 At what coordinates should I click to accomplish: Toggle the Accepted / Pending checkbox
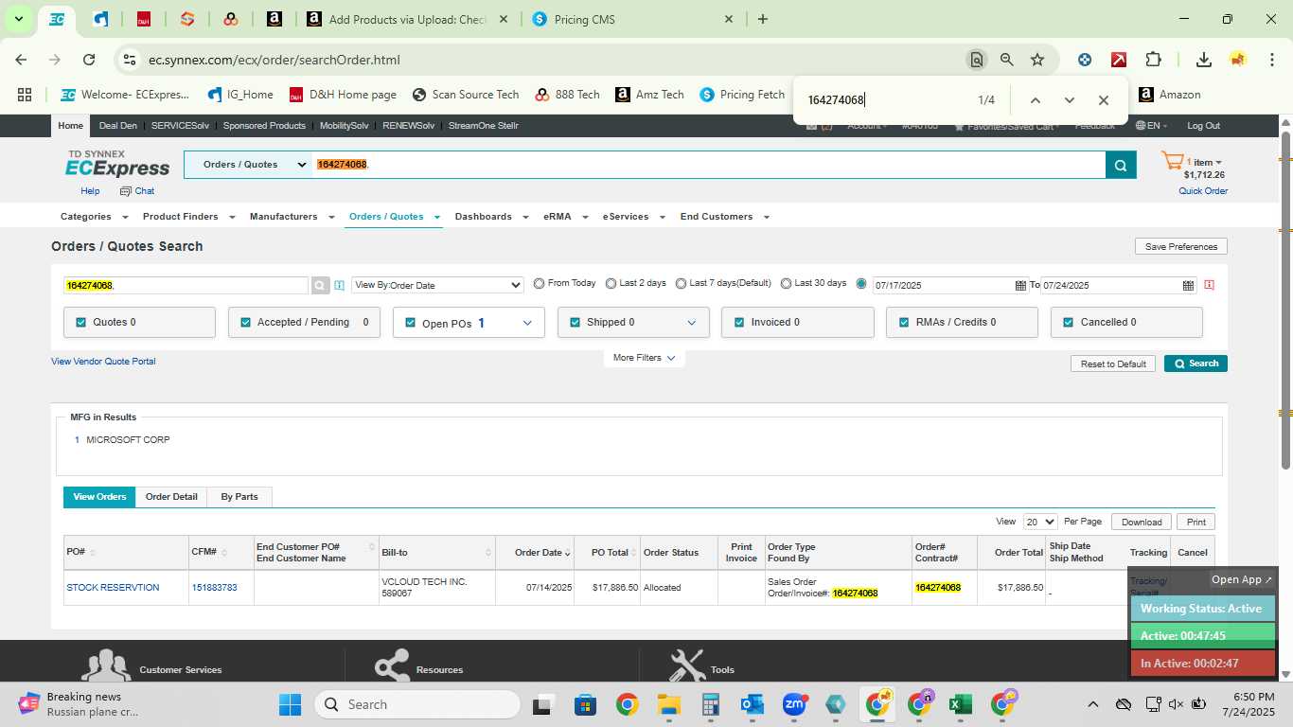[x=246, y=322]
